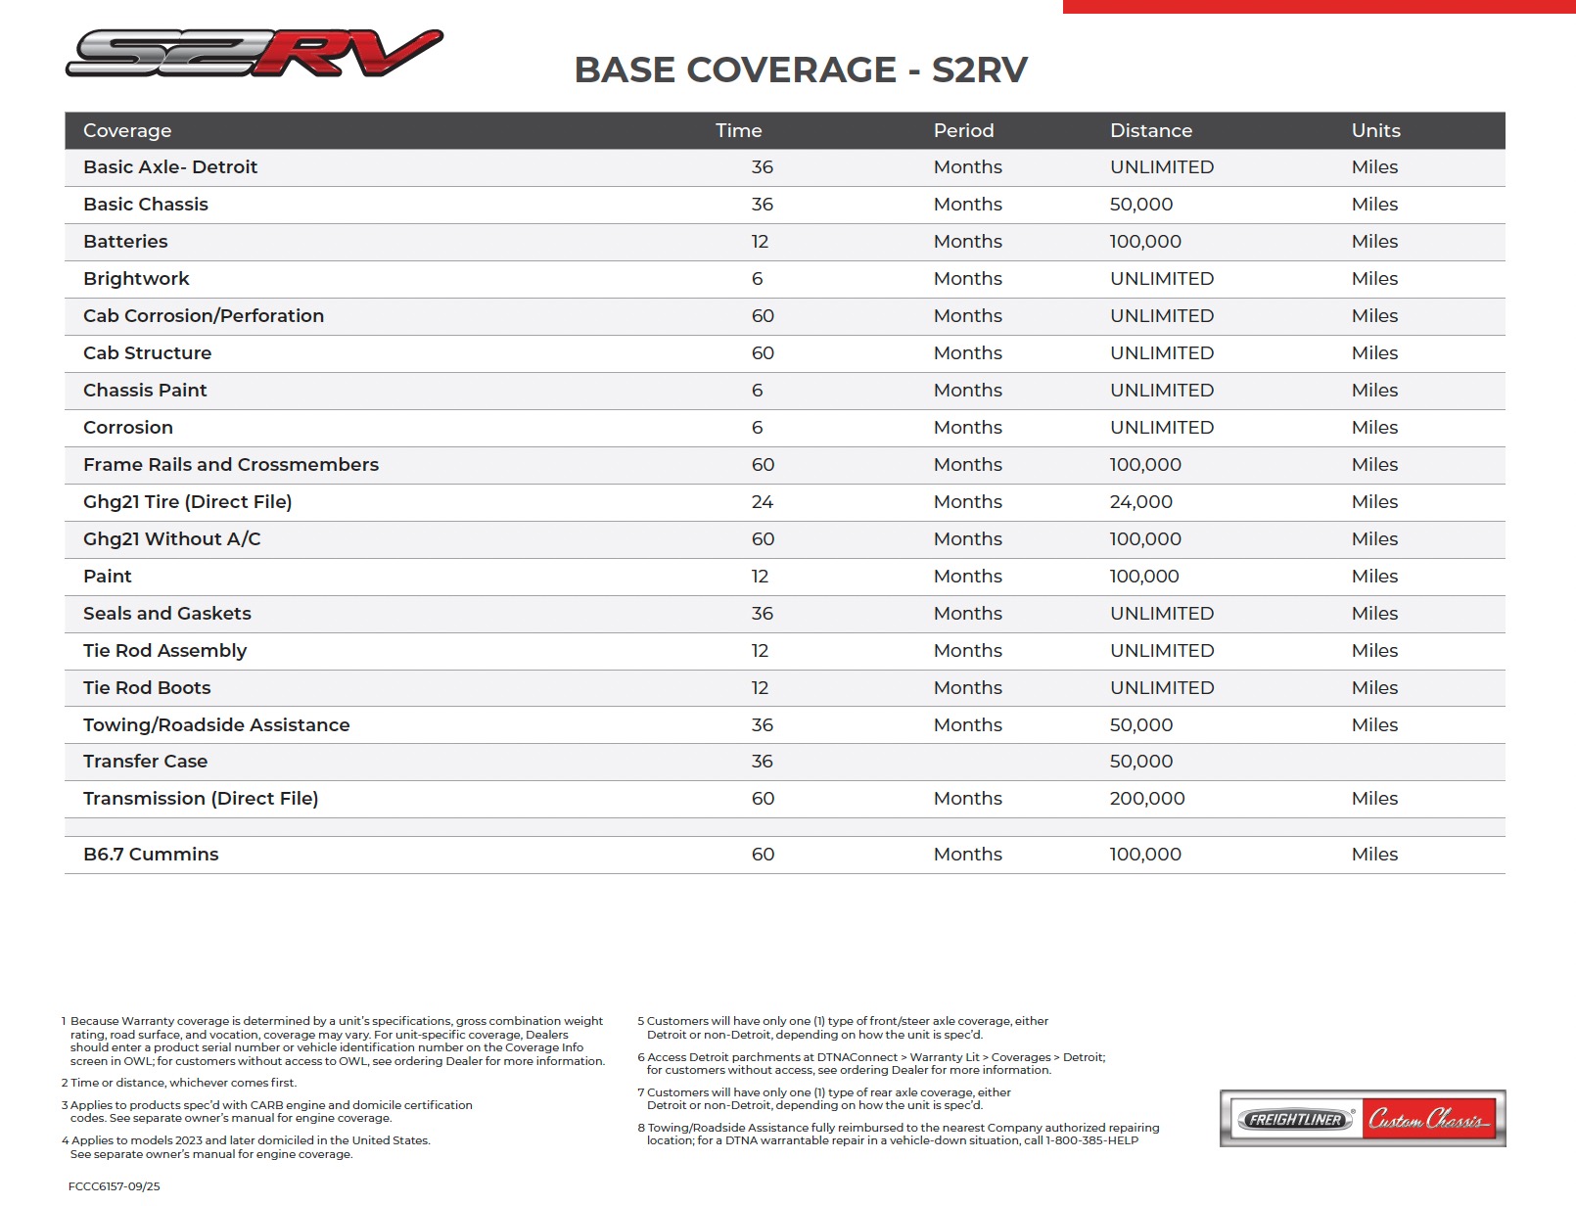Click Frame Rails and Crossmembers row label
The width and height of the screenshot is (1576, 1206).
tap(231, 465)
